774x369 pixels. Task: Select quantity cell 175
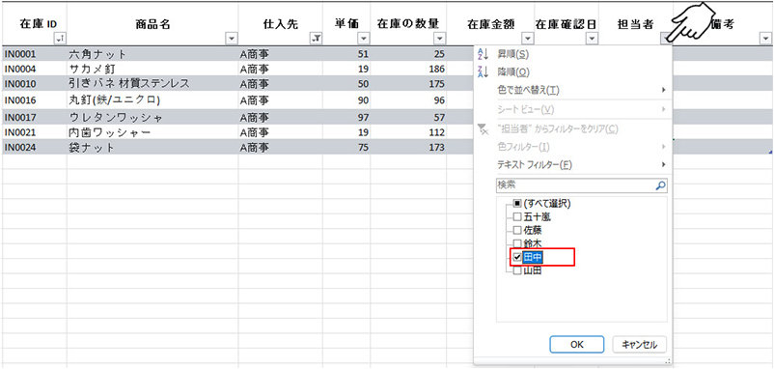tap(409, 83)
